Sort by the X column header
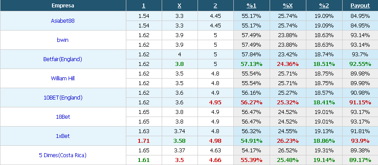 (179, 6)
